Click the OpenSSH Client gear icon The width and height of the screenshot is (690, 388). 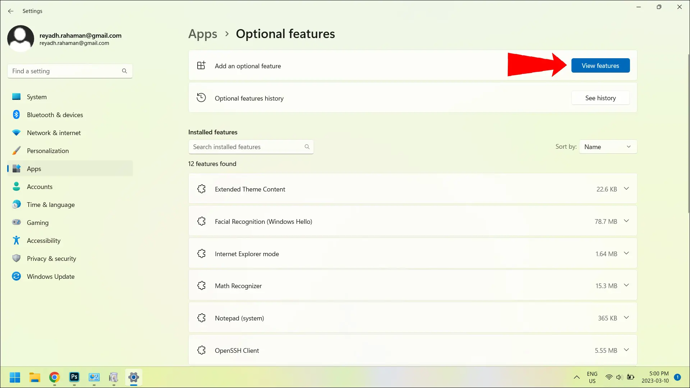[201, 350]
